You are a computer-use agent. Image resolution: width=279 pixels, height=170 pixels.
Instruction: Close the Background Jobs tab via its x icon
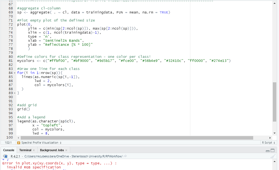coord(66,150)
